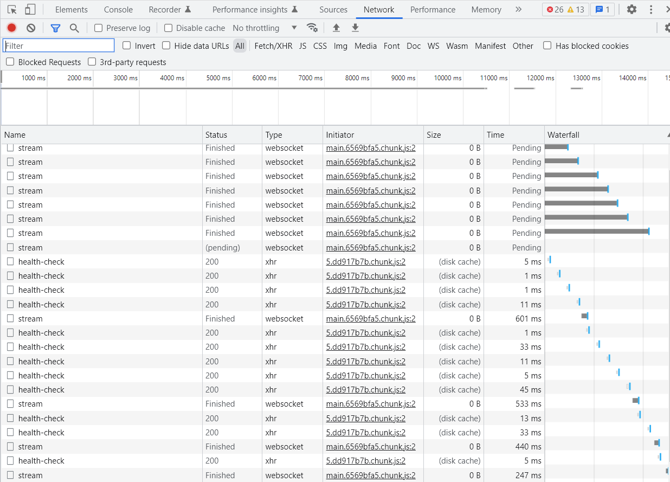Open the network search panel

point(75,28)
